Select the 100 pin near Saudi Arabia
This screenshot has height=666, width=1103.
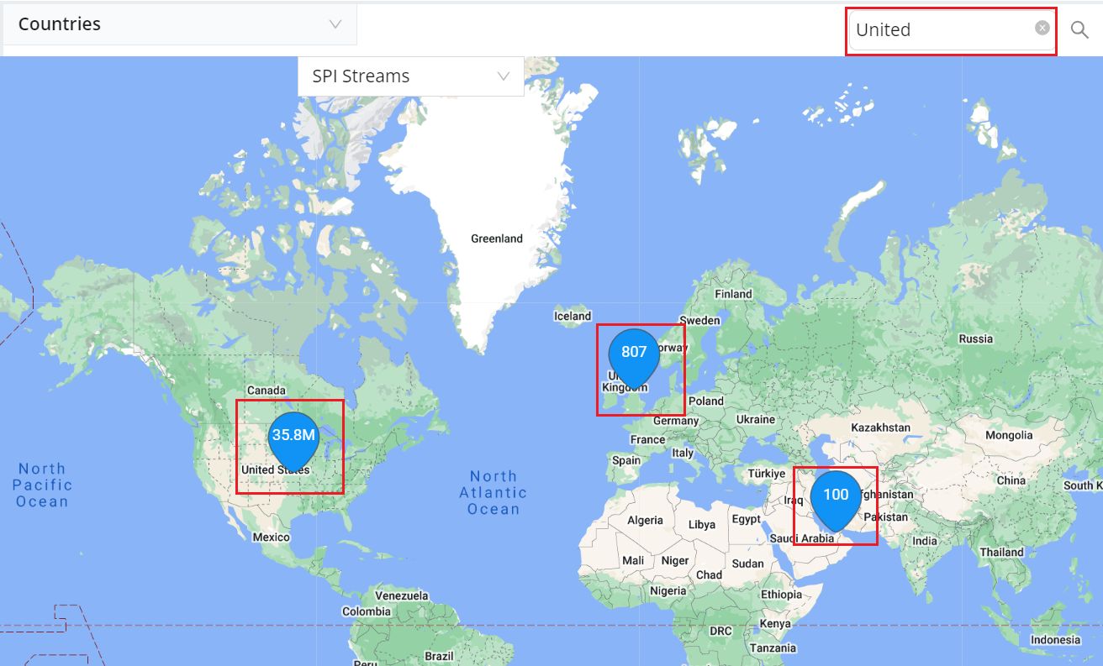pos(836,501)
